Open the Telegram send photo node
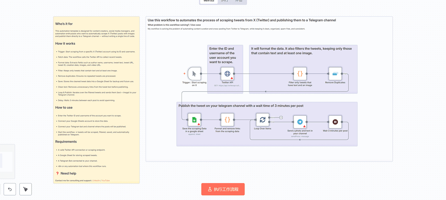The image size is (446, 200). coord(300,122)
